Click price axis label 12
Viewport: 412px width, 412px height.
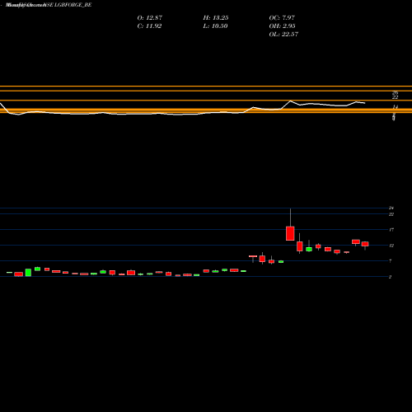coord(391,246)
